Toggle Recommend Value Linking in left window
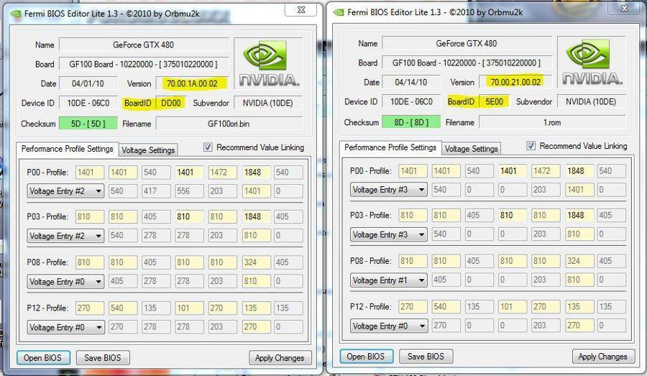647x376 pixels. [x=208, y=147]
